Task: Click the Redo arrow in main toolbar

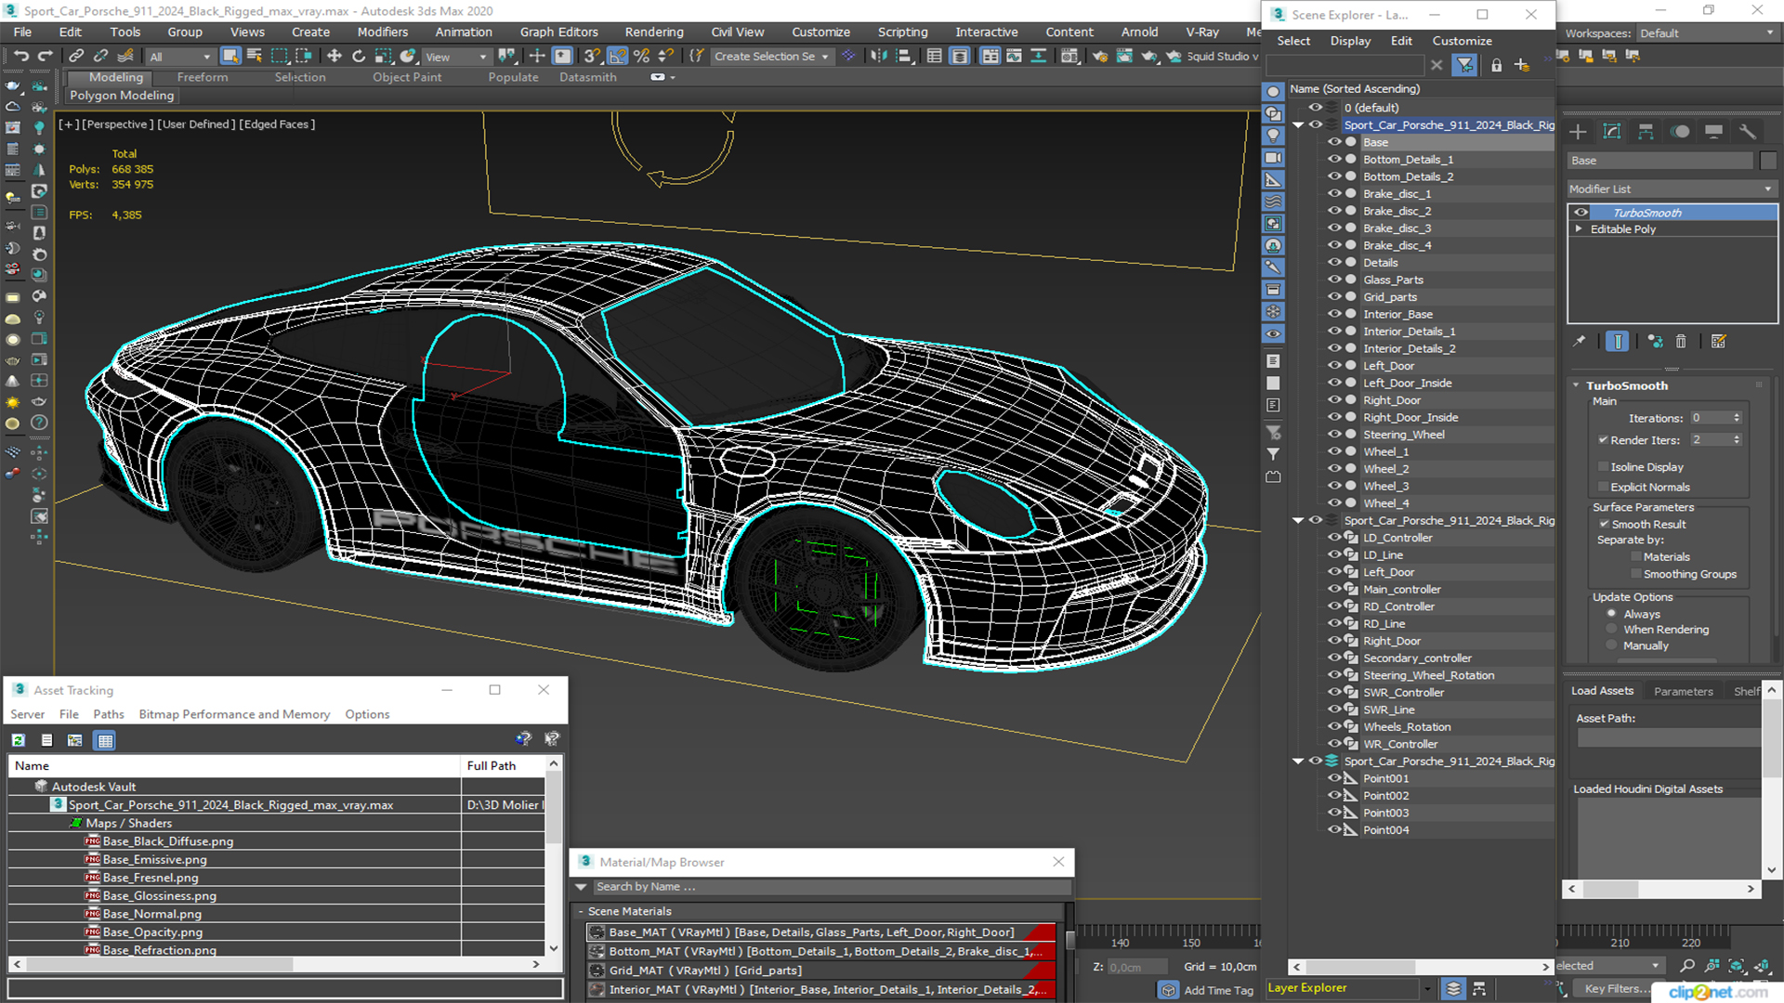Action: click(45, 57)
